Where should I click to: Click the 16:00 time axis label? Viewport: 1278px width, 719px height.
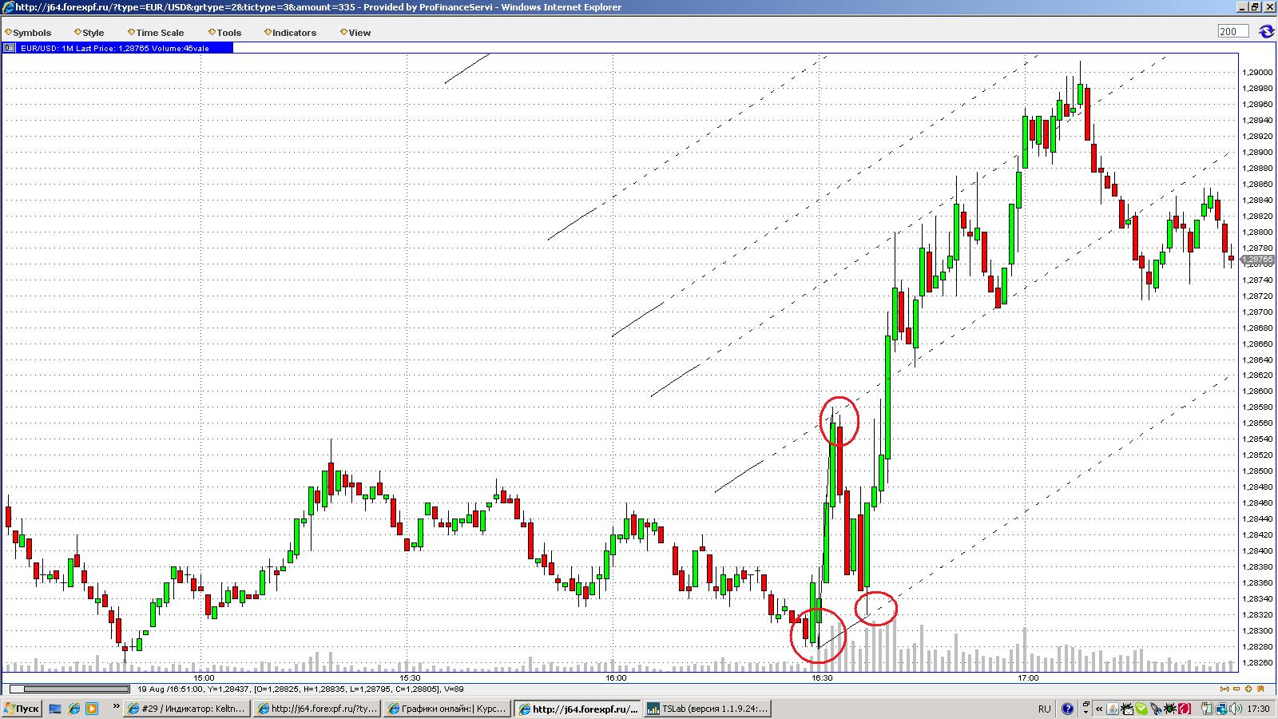point(616,678)
